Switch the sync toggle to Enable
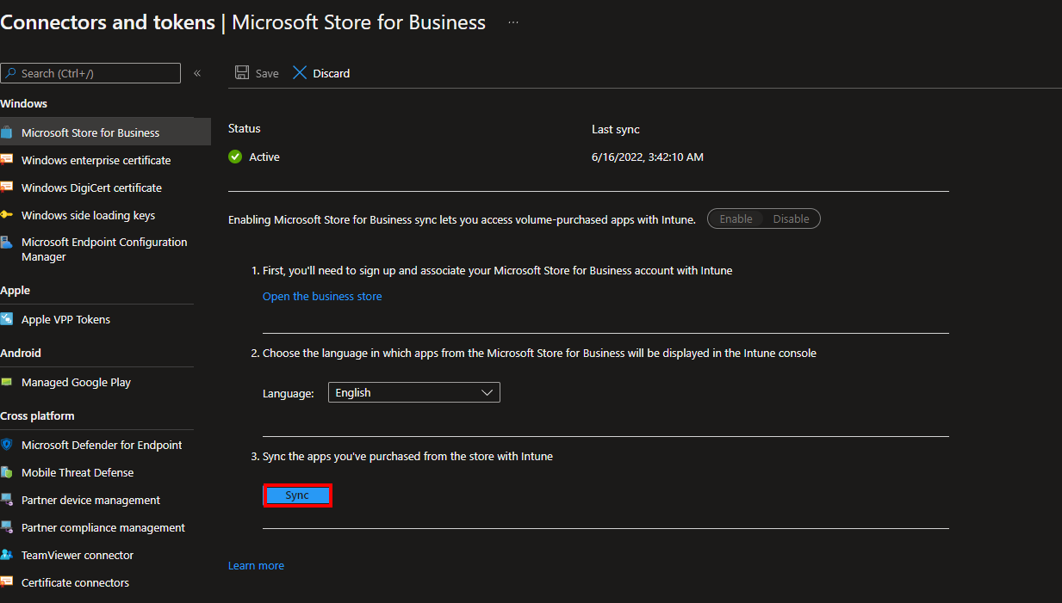Screen dimensions: 1062x603 pyautogui.click(x=736, y=219)
